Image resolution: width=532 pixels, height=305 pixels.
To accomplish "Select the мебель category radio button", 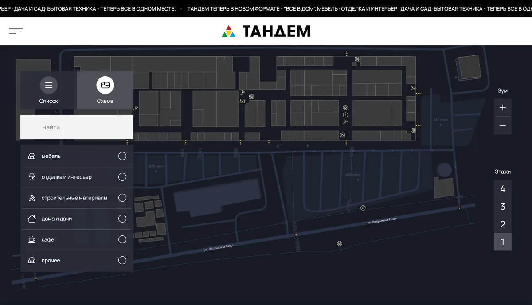I will (x=122, y=156).
